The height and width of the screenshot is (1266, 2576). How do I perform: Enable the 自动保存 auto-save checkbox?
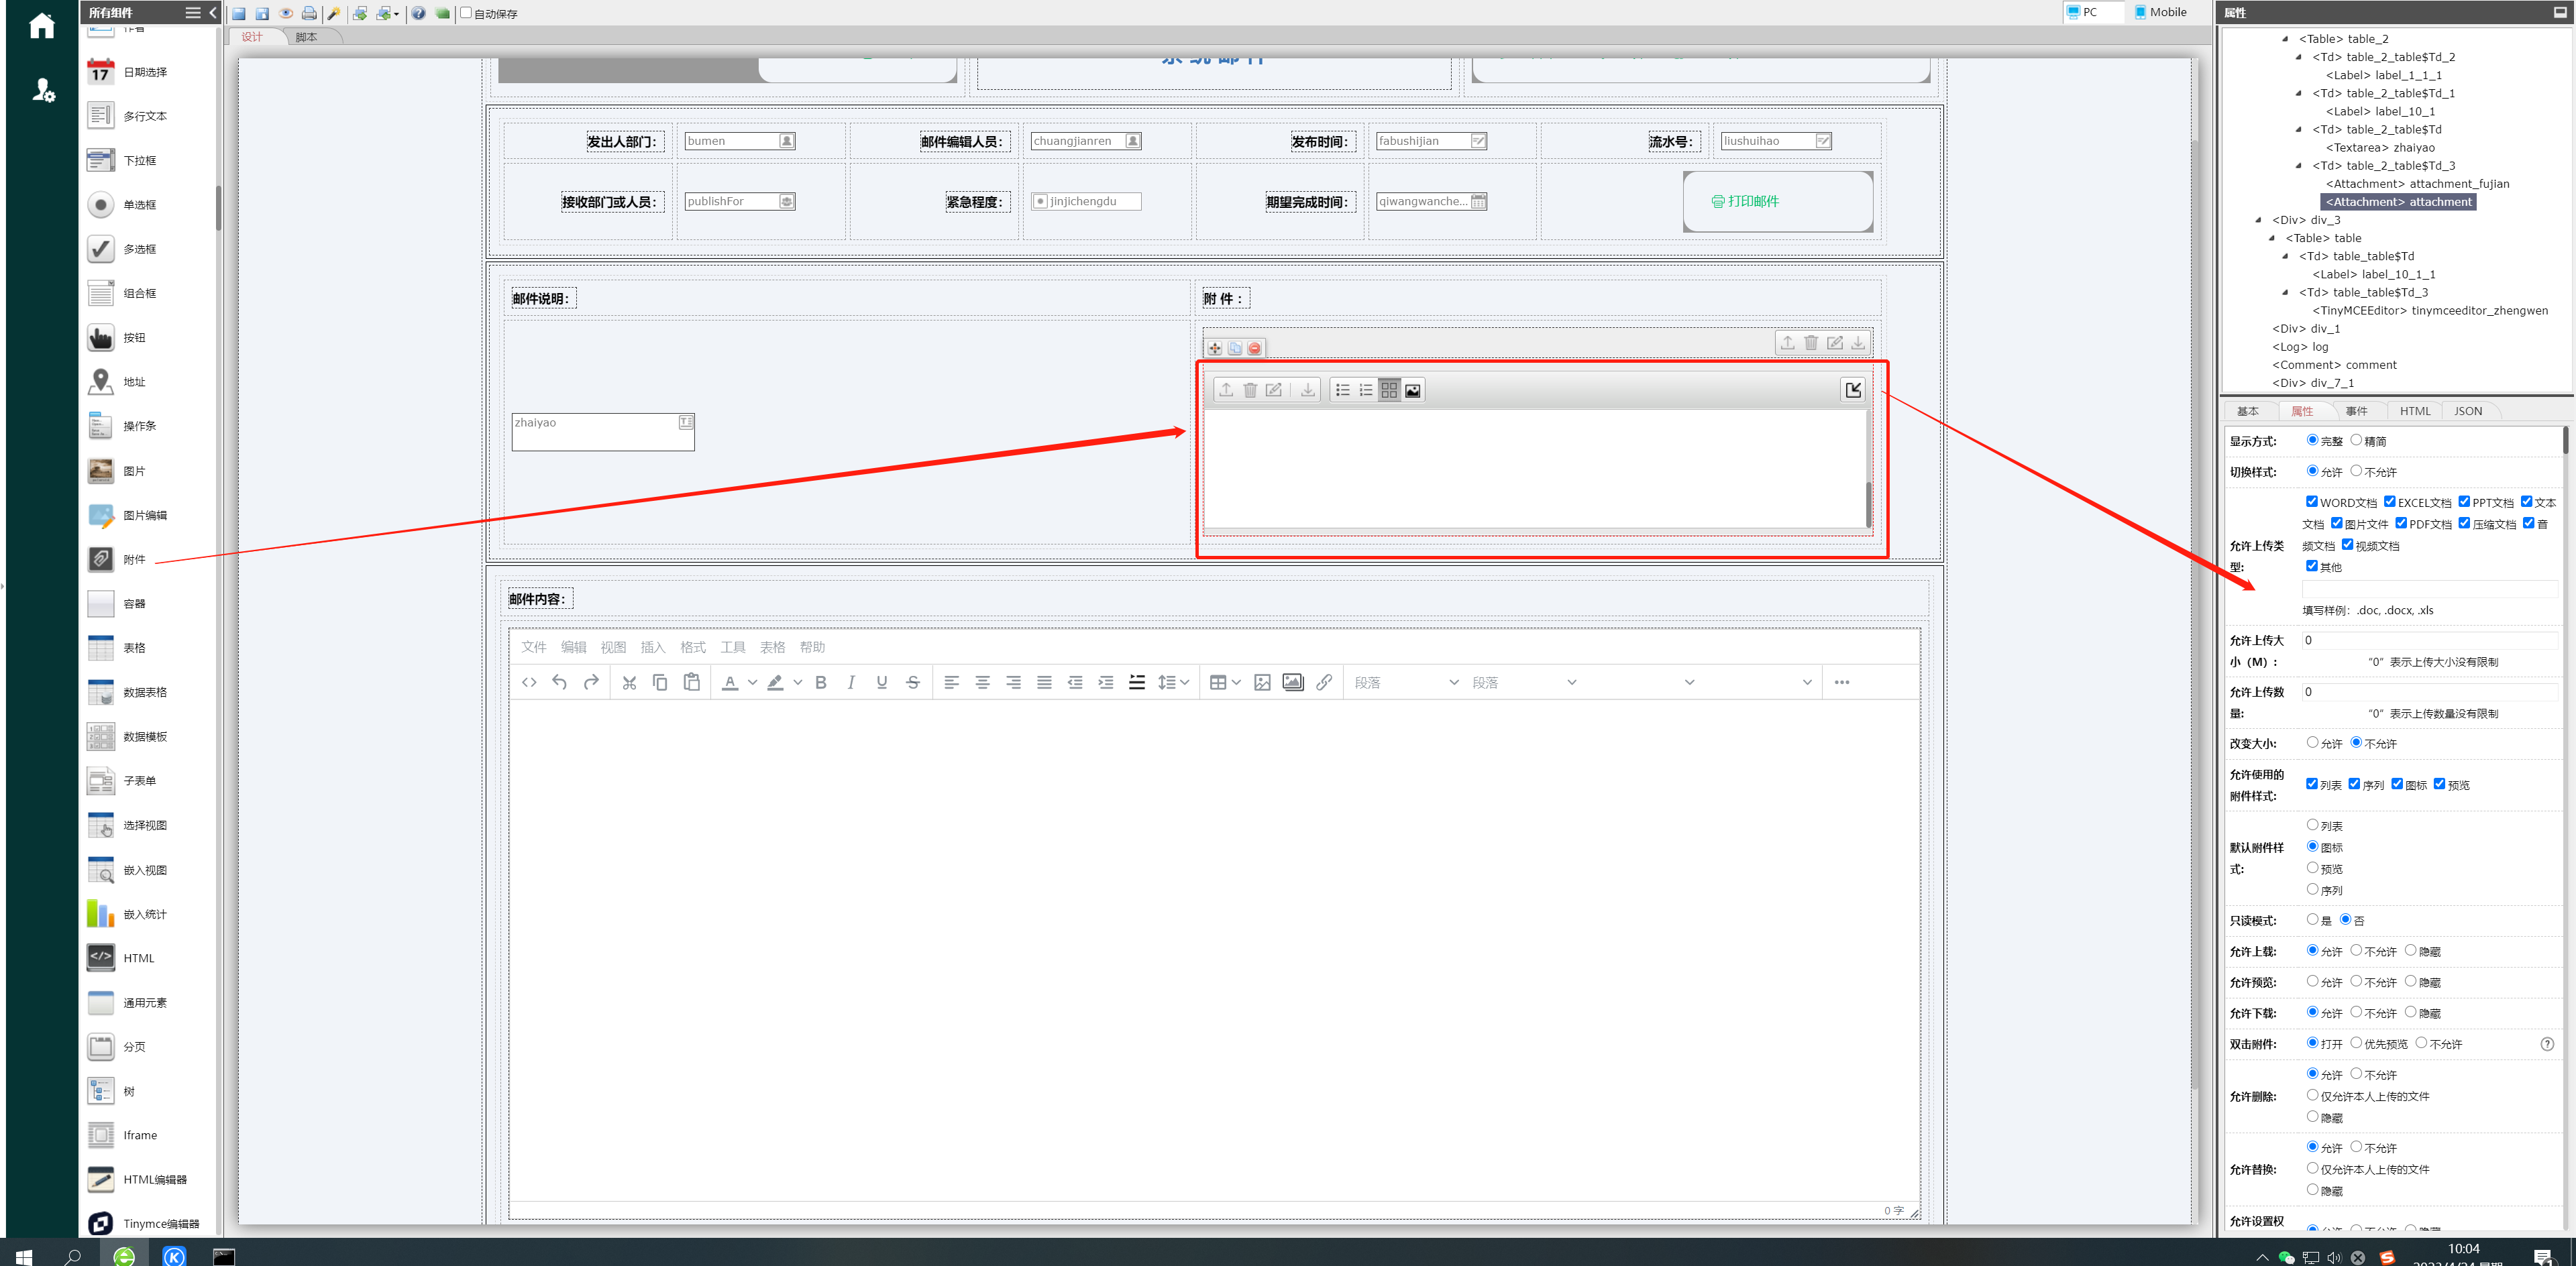pyautogui.click(x=466, y=13)
